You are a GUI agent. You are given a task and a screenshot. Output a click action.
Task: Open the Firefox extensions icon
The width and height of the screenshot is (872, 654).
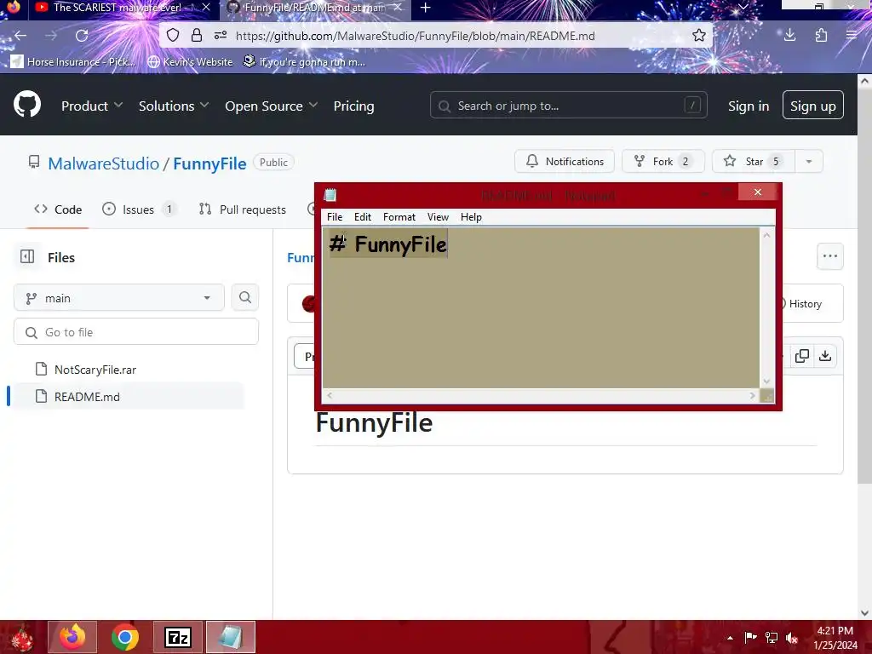pyautogui.click(x=821, y=36)
